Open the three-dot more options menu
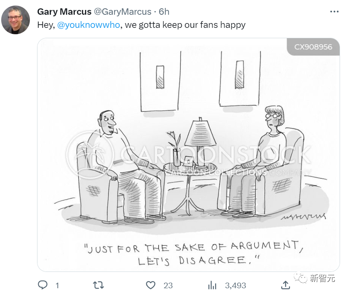The height and width of the screenshot is (293, 346). 334,12
